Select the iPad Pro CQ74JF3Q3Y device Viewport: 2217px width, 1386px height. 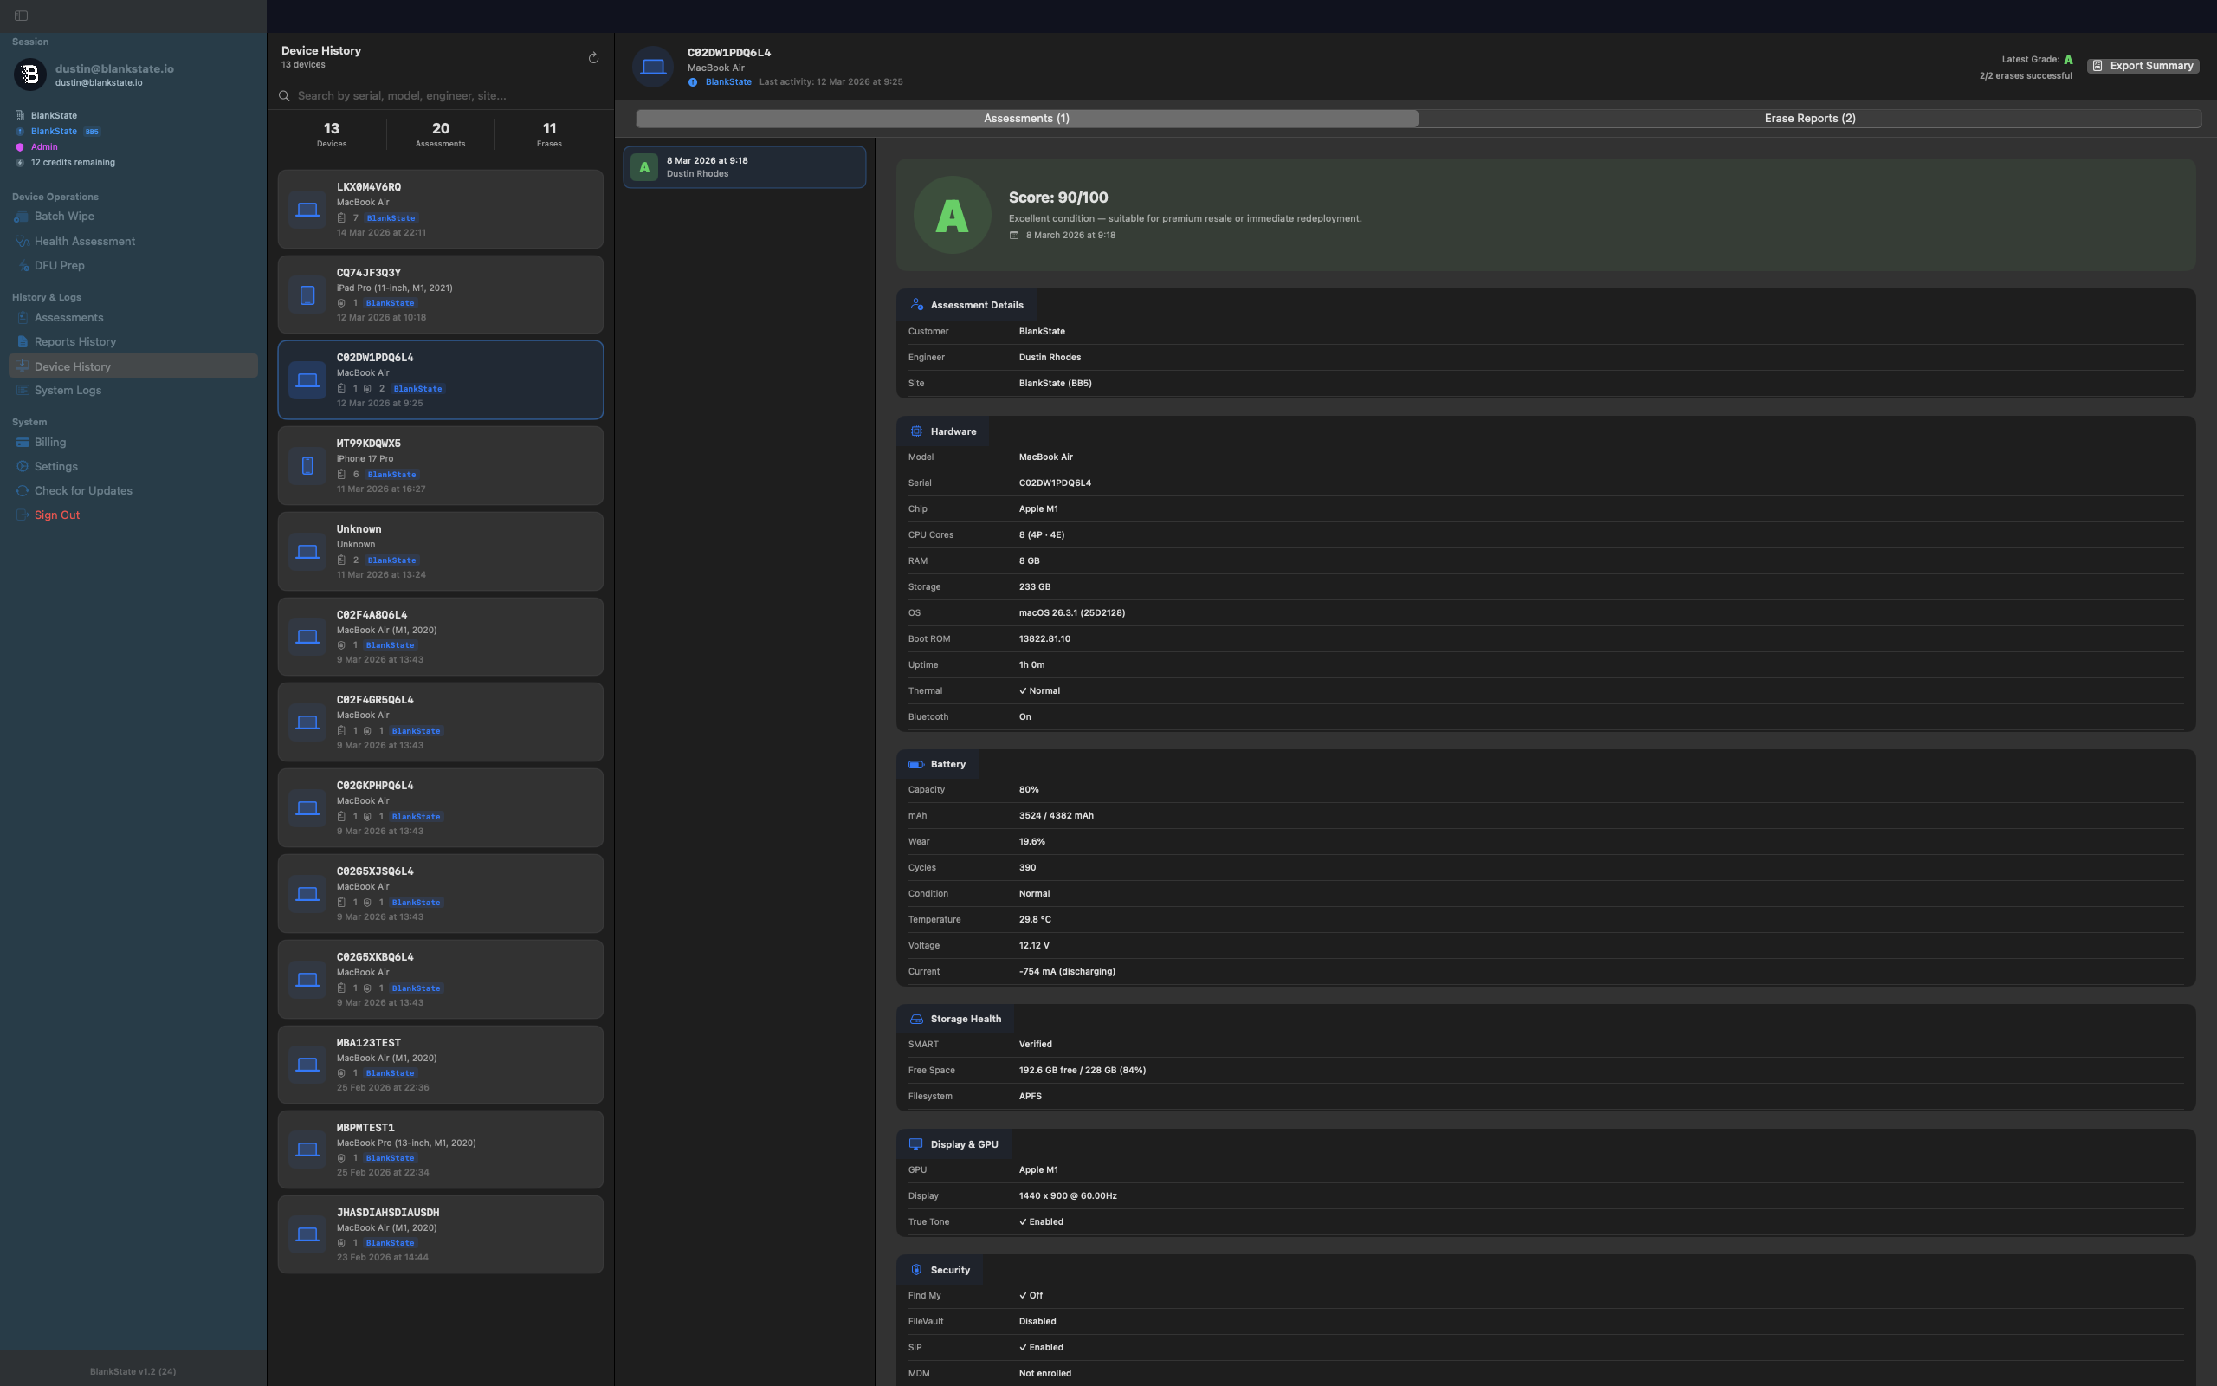440,295
